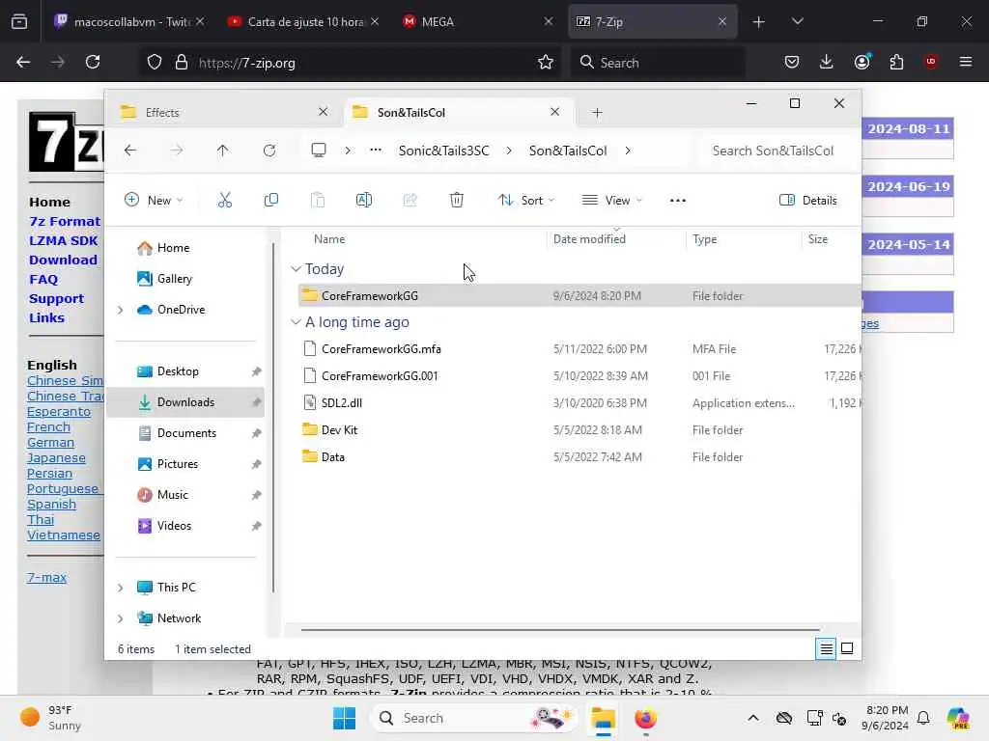The height and width of the screenshot is (741, 989).
Task: Open Downloads in navigation pane
Action: pos(185,402)
